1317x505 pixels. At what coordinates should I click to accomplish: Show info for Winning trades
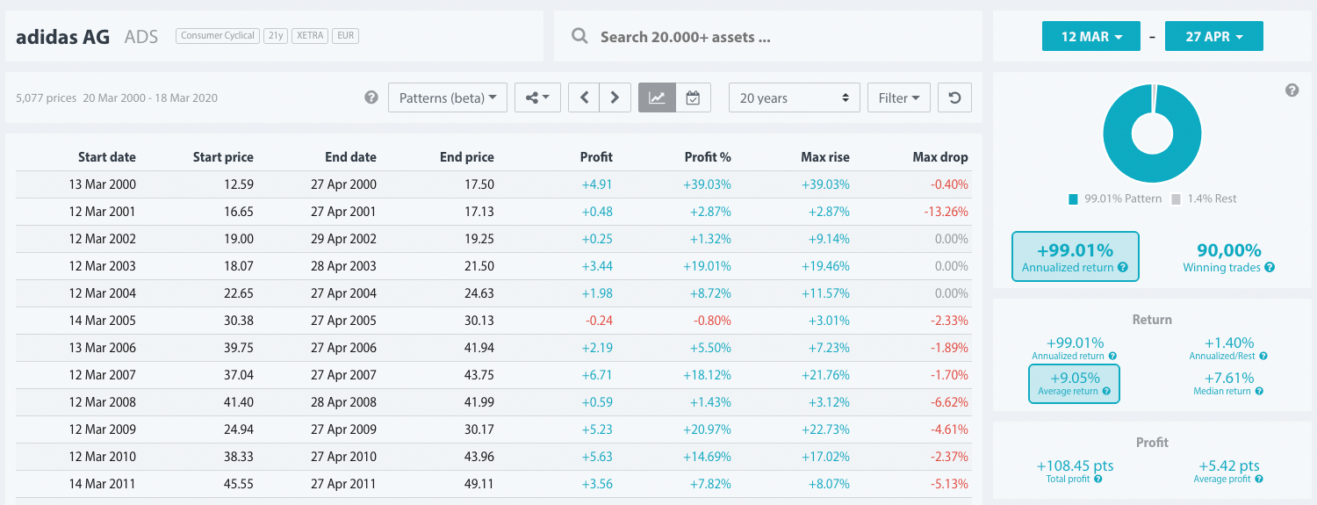(x=1270, y=268)
